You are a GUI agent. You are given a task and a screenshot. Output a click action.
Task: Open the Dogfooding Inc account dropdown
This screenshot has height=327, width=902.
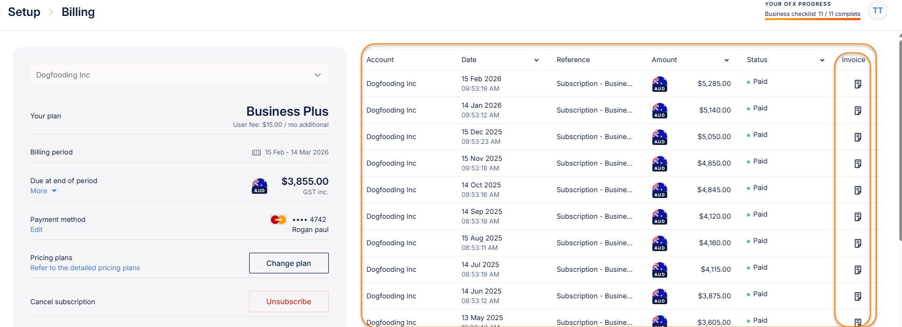pyautogui.click(x=179, y=75)
